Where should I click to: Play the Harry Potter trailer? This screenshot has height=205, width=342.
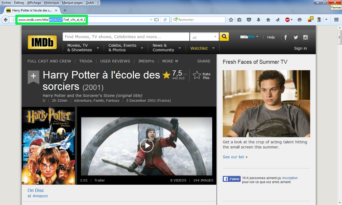[147, 145]
